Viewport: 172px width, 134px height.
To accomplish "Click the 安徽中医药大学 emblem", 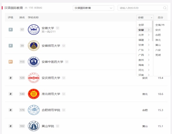I will pyautogui.click(x=34, y=62).
